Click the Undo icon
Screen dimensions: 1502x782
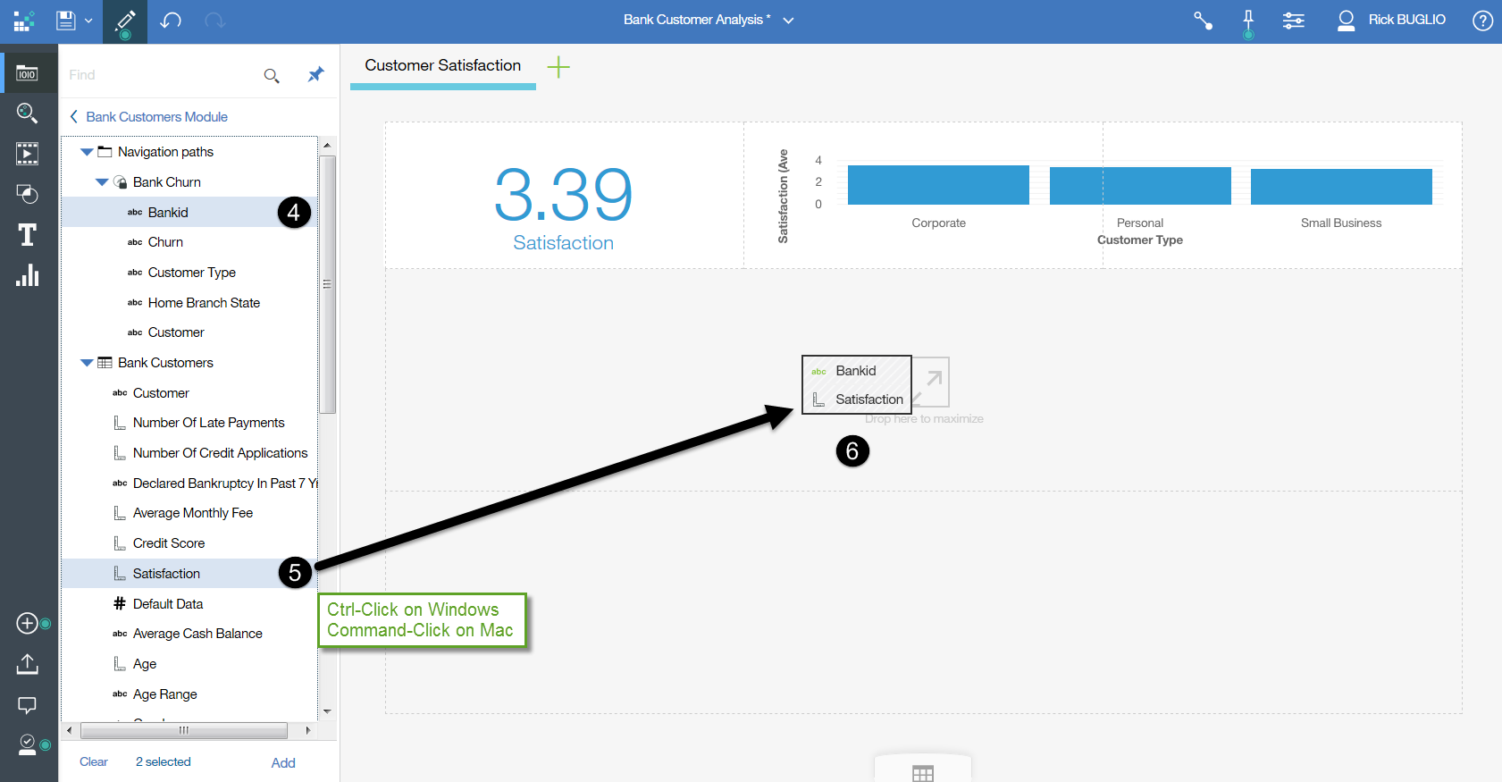(171, 21)
